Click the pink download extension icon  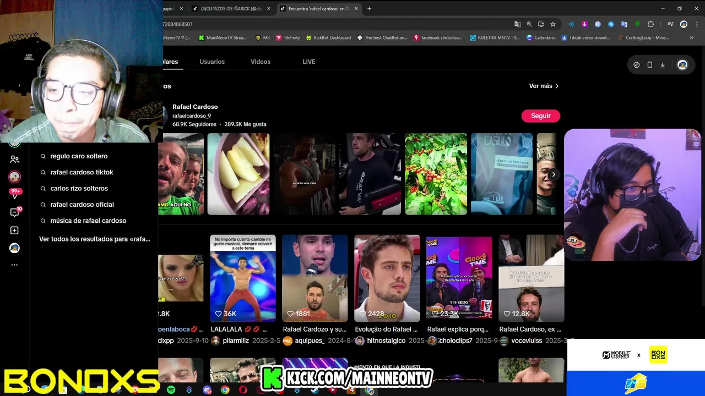coord(584,24)
